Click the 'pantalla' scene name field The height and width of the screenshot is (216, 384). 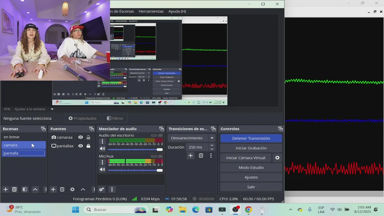pos(24,153)
